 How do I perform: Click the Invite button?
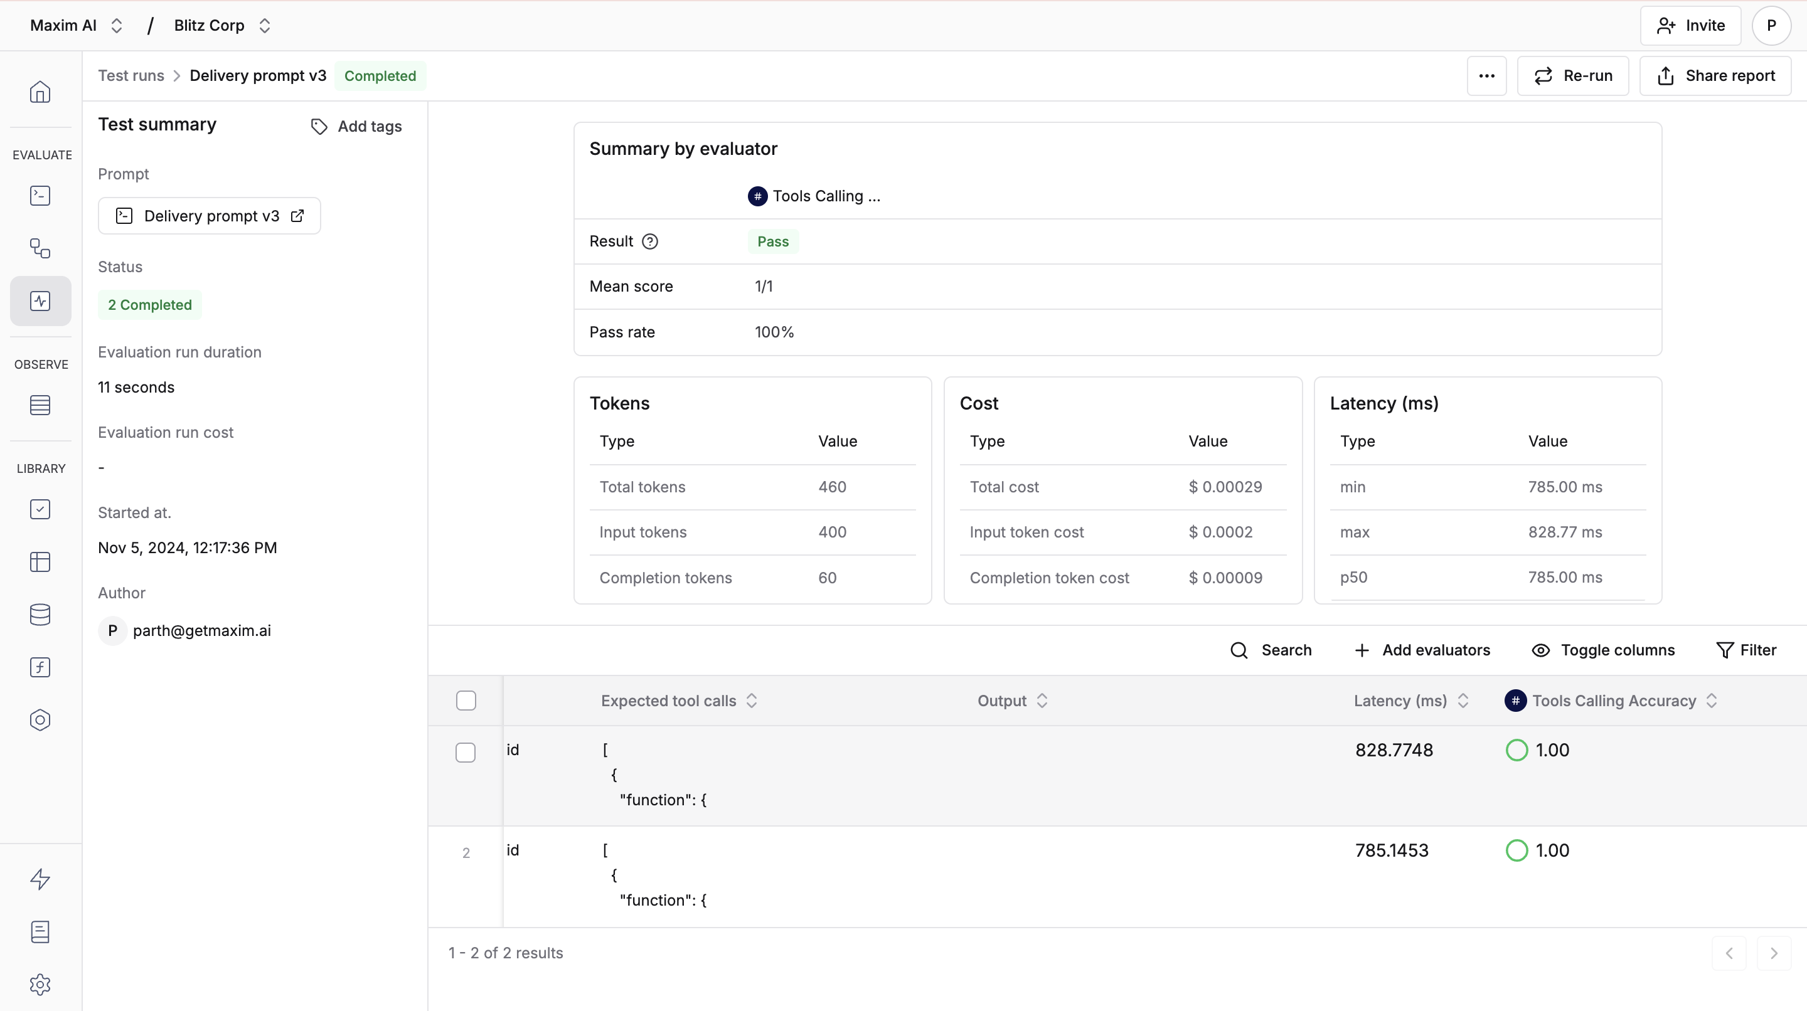click(x=1690, y=26)
